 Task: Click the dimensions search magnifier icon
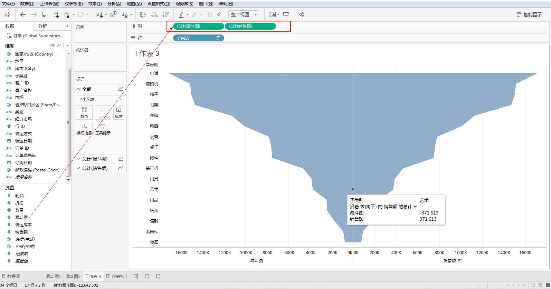click(x=59, y=45)
